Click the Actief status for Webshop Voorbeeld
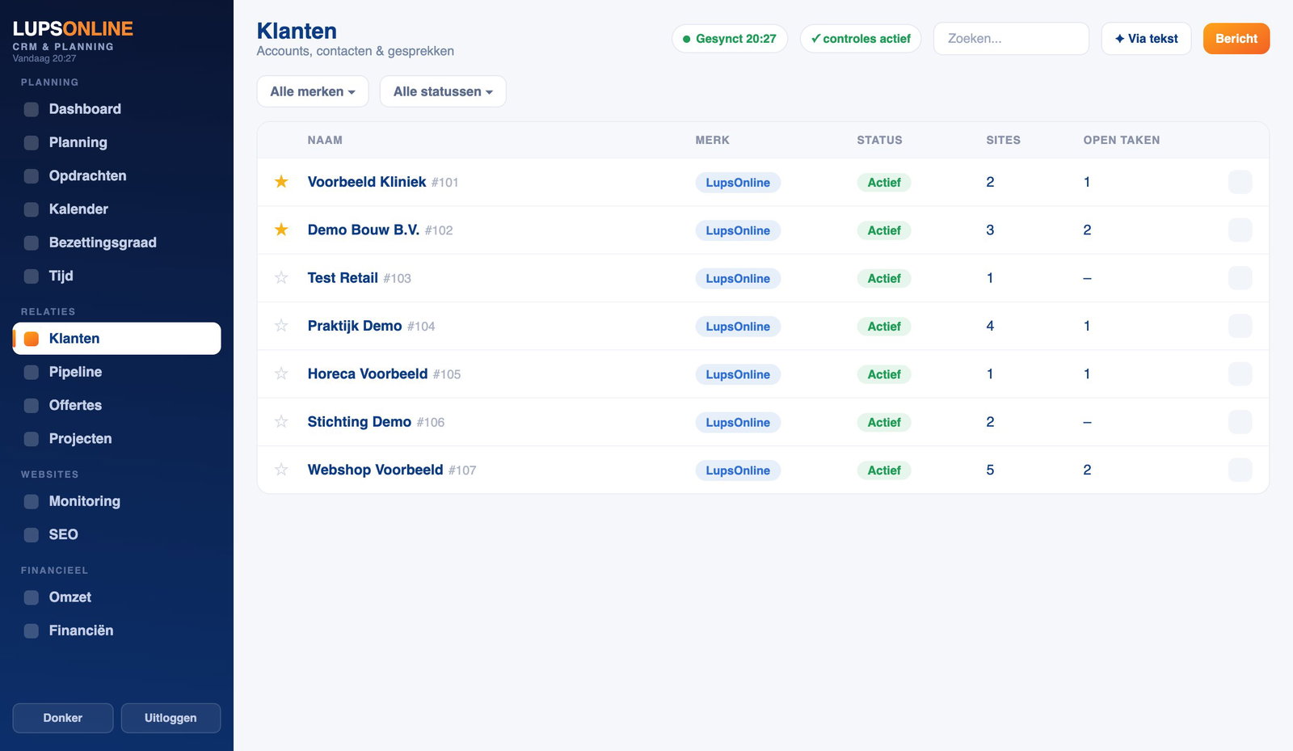Image resolution: width=1293 pixels, height=751 pixels. tap(884, 470)
